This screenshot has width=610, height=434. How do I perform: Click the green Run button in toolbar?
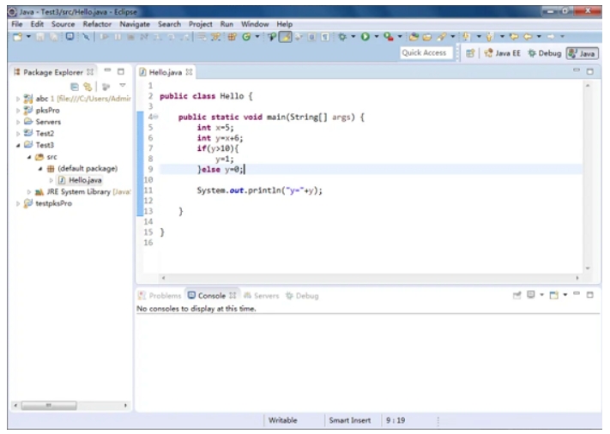tap(365, 37)
